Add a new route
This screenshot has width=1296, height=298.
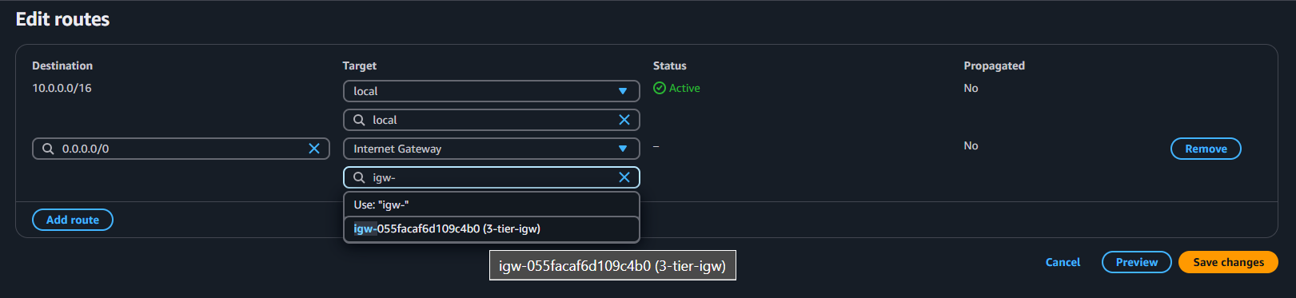pos(73,220)
